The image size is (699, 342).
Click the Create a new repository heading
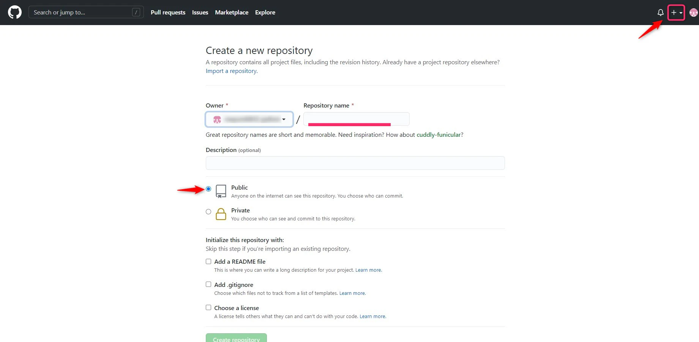coord(259,51)
